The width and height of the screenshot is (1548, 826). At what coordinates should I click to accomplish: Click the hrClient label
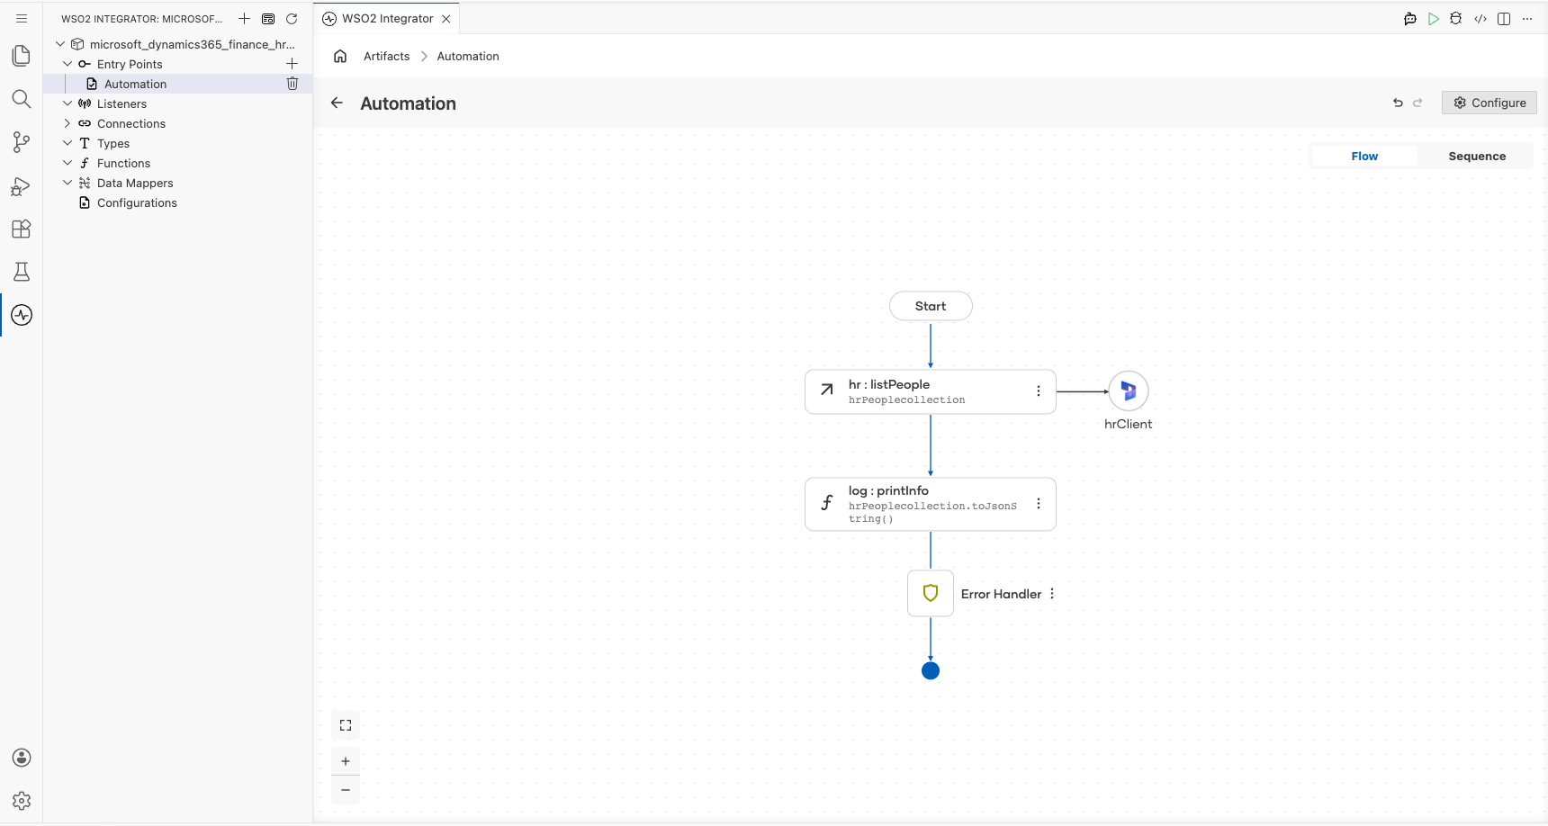click(x=1128, y=424)
